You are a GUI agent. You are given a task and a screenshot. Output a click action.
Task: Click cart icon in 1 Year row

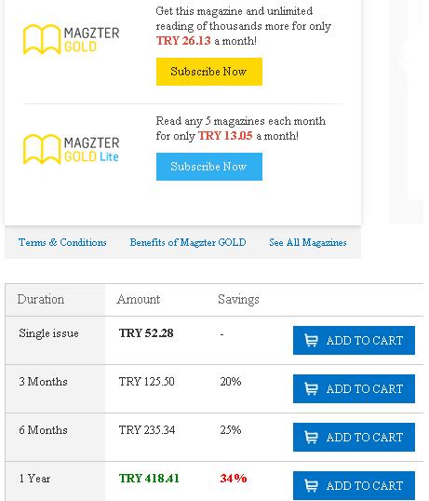coord(311,485)
